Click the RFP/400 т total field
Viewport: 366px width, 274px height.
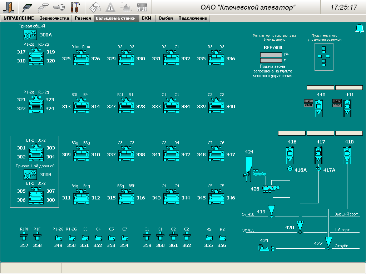point(271,61)
